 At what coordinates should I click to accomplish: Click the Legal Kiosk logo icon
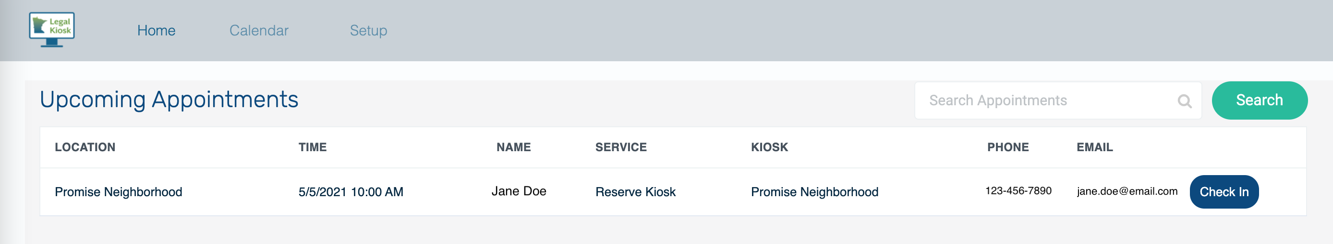point(52,30)
